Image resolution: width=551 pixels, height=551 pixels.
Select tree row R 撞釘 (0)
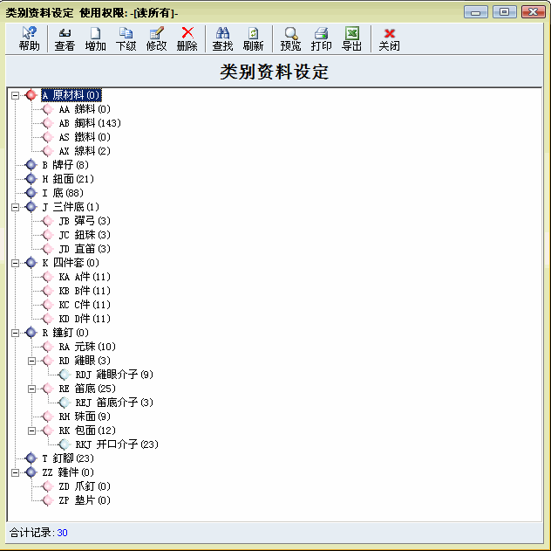(x=65, y=333)
